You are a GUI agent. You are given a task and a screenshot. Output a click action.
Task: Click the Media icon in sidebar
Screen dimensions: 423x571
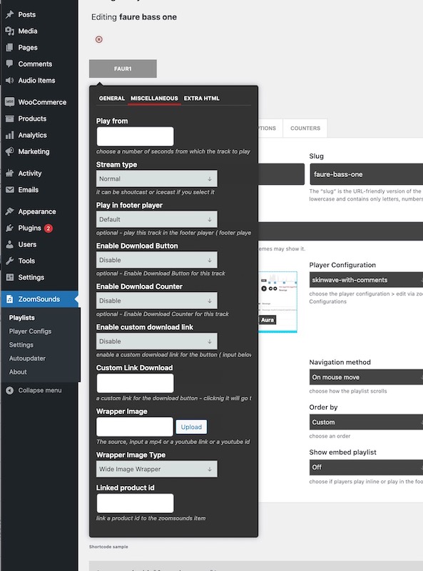10,31
